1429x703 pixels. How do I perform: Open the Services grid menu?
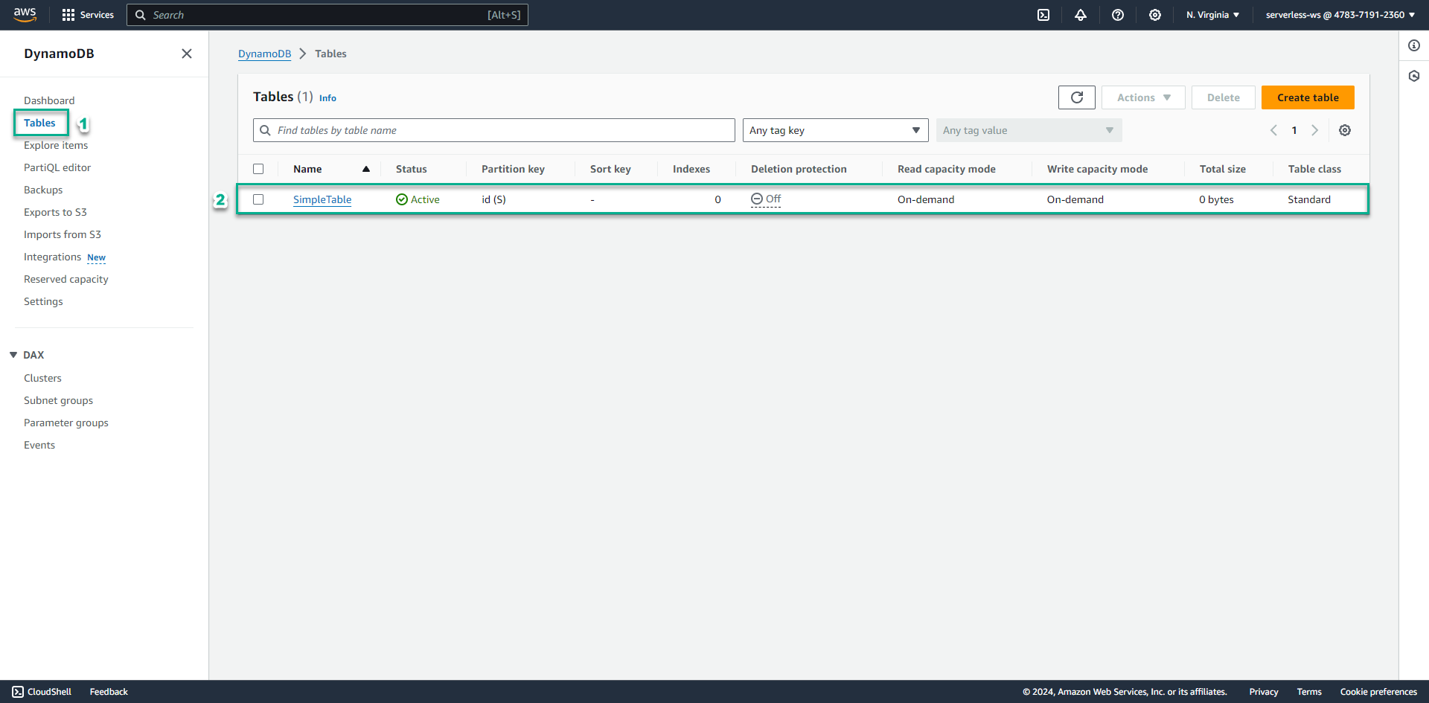coord(88,15)
